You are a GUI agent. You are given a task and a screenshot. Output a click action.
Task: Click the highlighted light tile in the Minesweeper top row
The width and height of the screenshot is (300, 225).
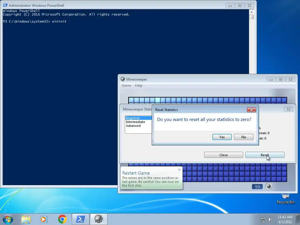158,100
